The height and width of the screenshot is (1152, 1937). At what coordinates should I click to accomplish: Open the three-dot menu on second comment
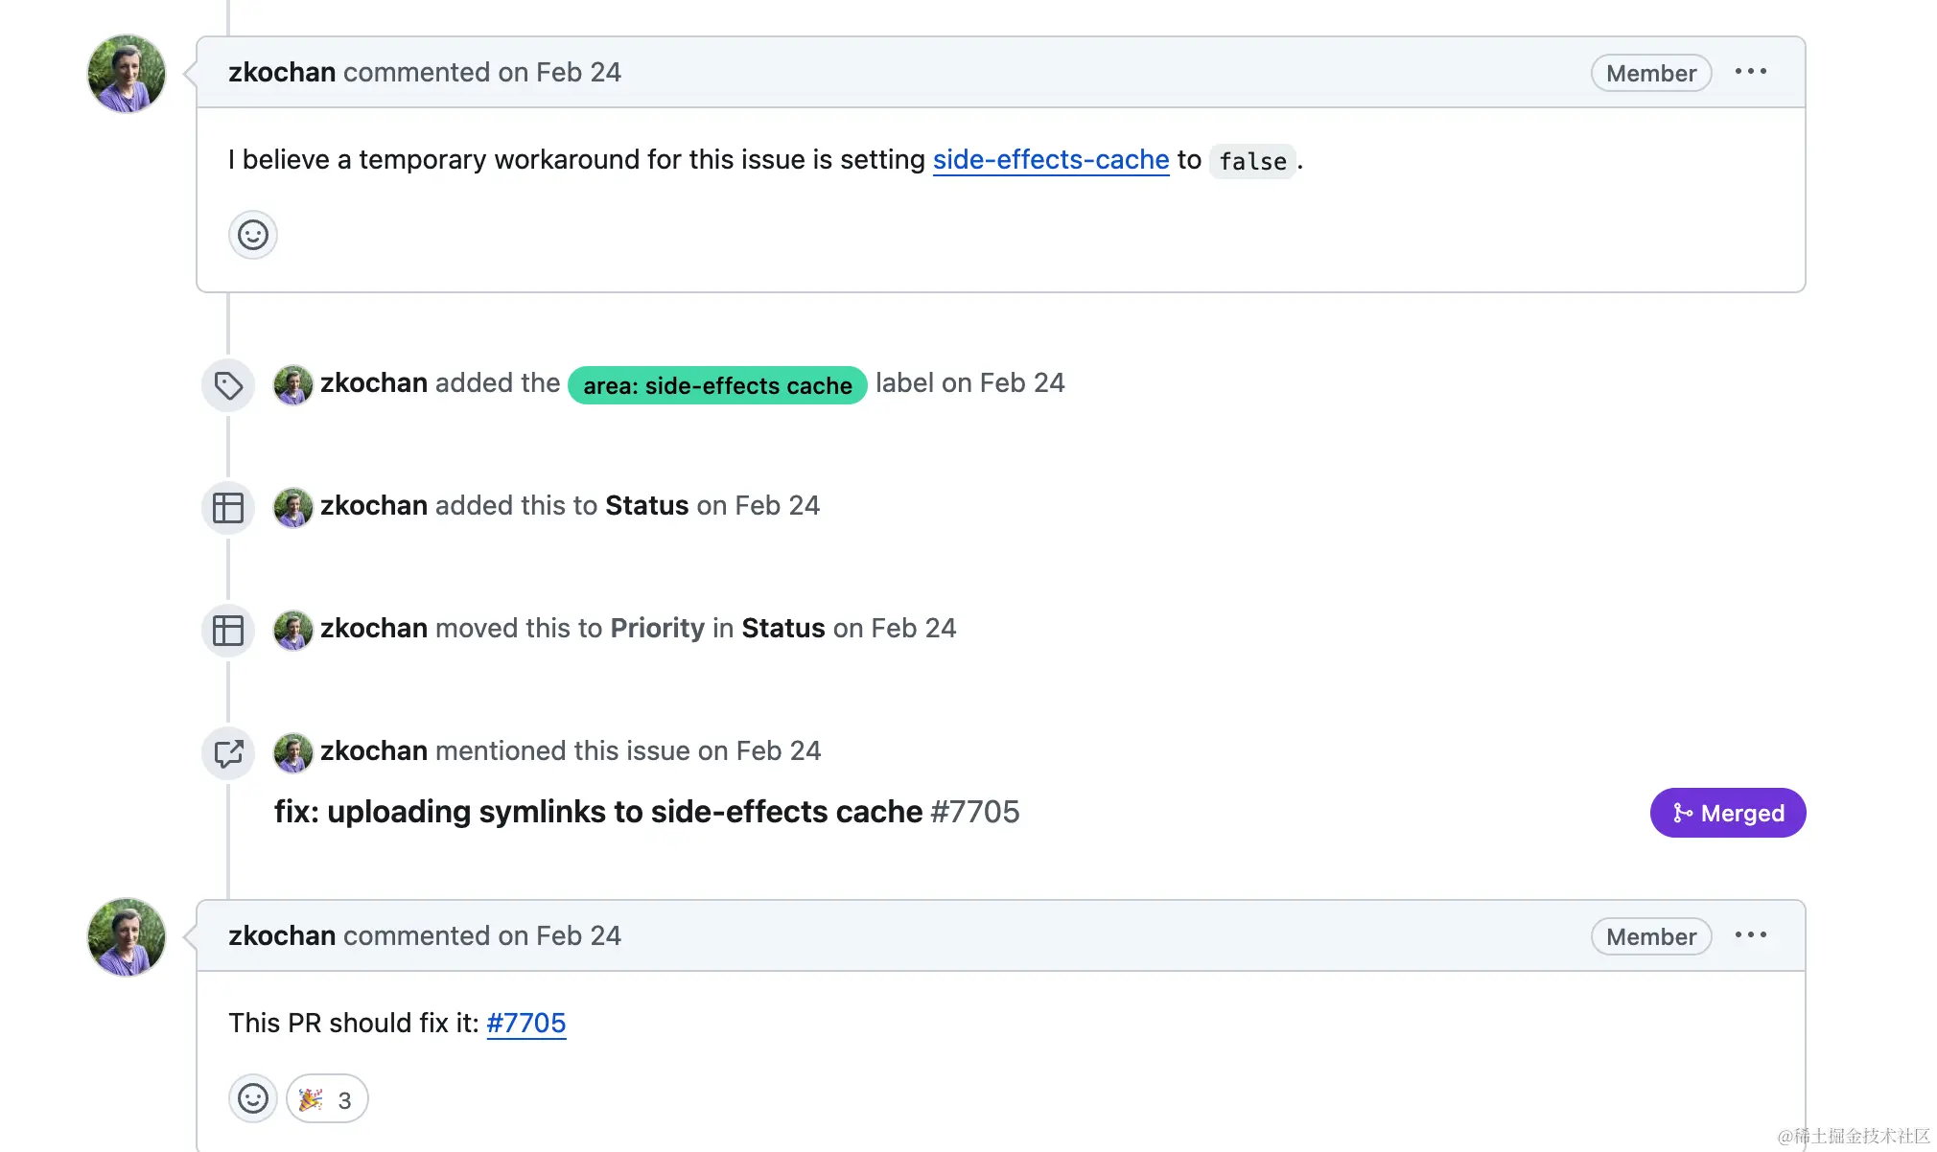[x=1750, y=935]
